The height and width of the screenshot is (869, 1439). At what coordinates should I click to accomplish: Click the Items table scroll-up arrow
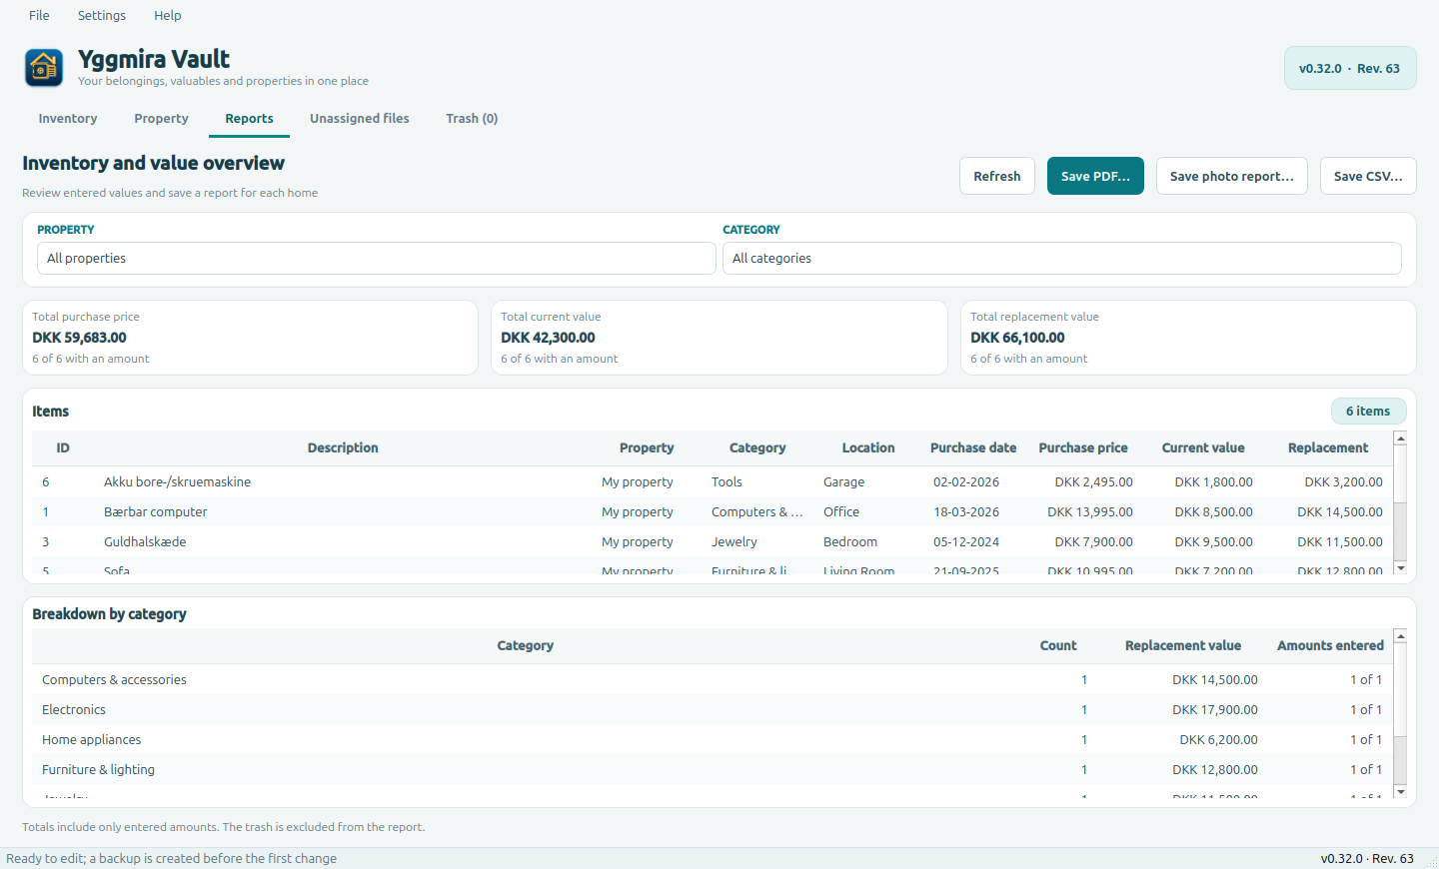[x=1400, y=438]
